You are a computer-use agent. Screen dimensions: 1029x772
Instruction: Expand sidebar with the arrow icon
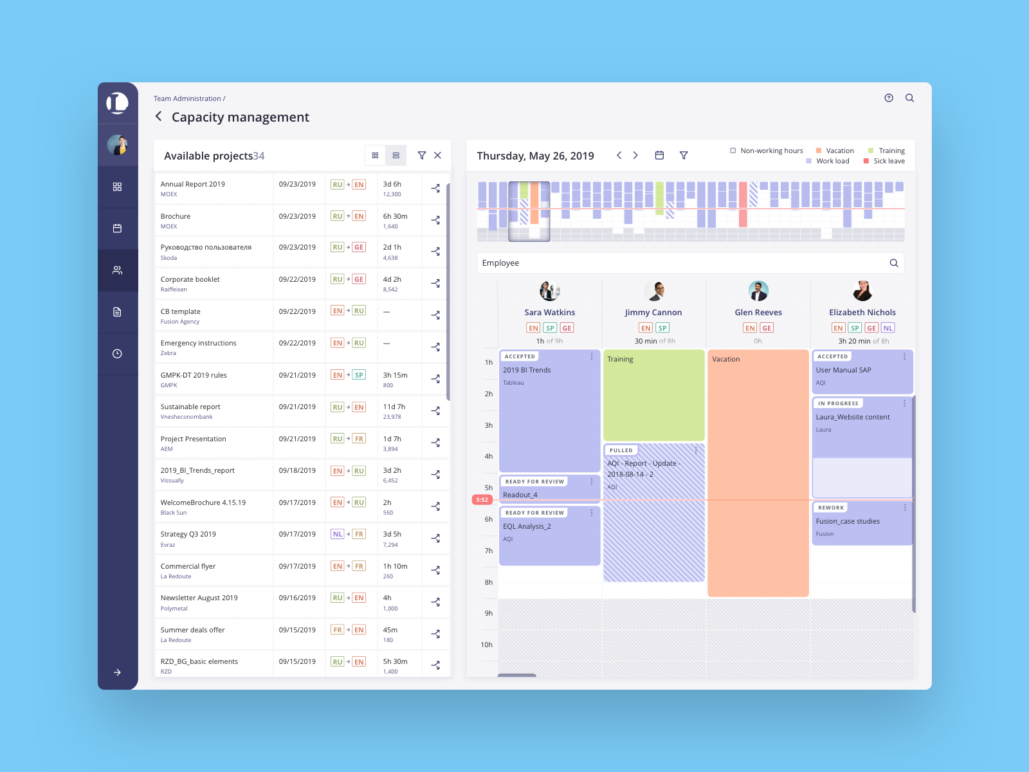pos(117,672)
